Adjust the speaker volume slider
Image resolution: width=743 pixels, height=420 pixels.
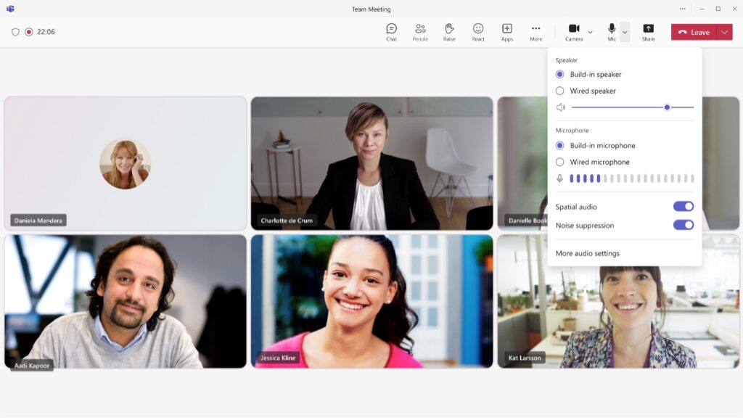667,107
